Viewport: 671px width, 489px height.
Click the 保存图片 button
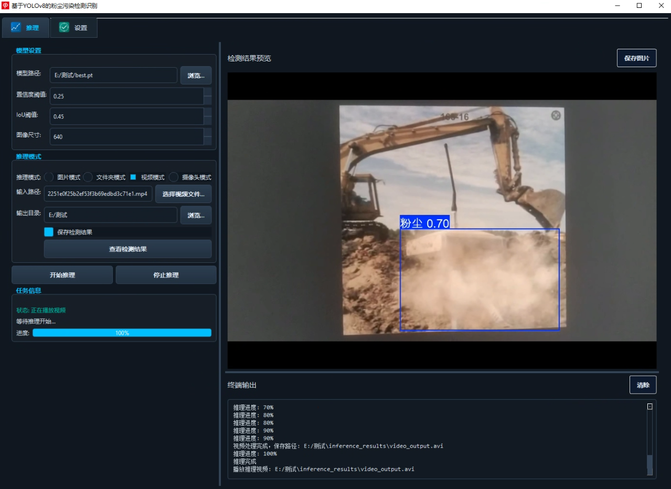point(636,58)
